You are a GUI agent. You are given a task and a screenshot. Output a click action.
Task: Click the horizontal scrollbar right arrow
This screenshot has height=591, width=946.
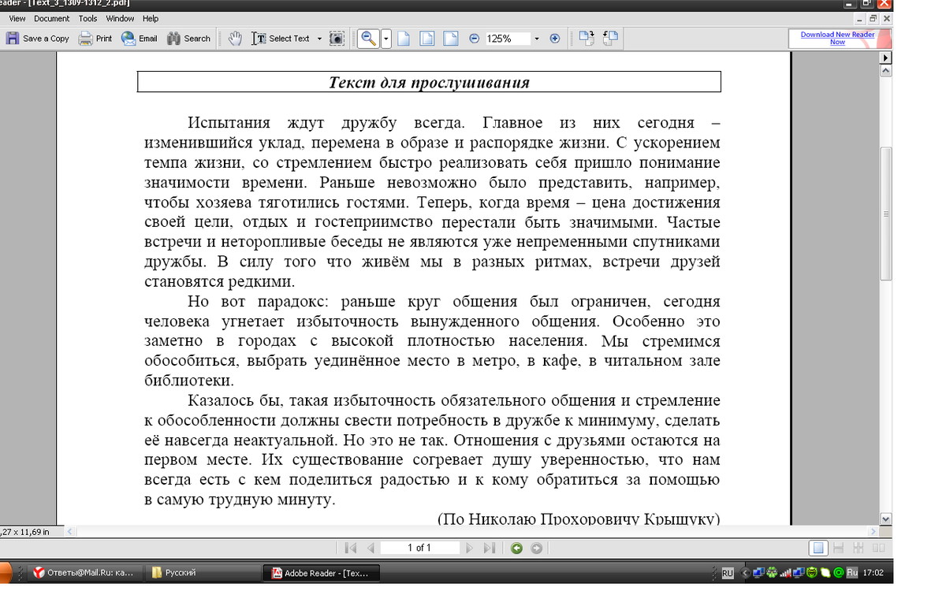click(x=873, y=531)
